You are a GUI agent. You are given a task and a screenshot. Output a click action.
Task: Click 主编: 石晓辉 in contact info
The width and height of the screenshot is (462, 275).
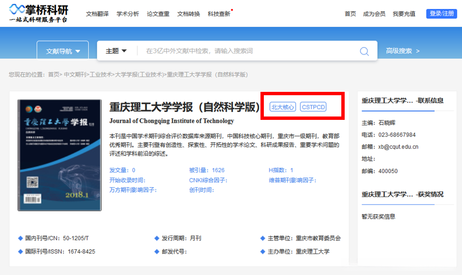[378, 123]
